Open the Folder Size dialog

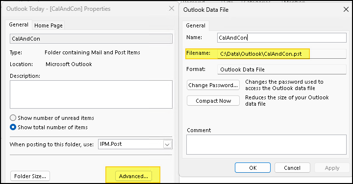click(x=30, y=176)
